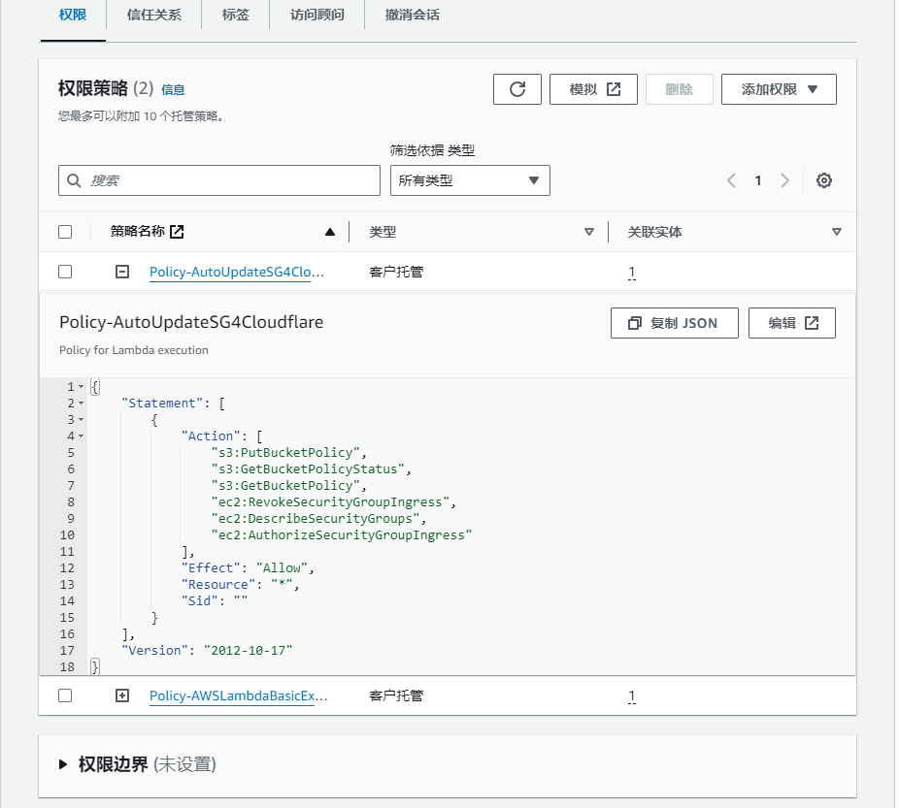The height and width of the screenshot is (808, 899).
Task: Click the refresh policies icon button
Action: (517, 89)
